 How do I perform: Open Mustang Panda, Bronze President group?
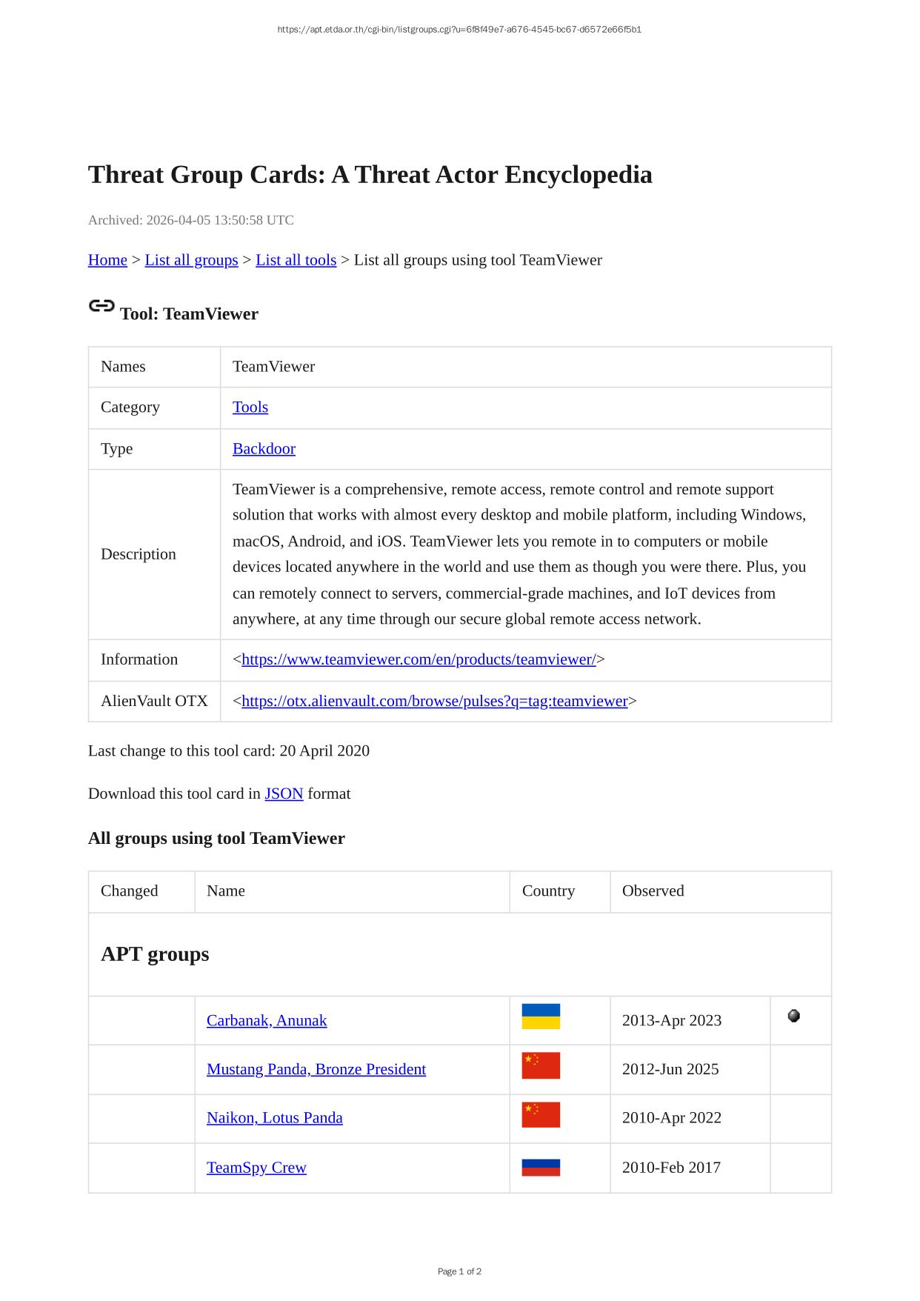point(316,1069)
